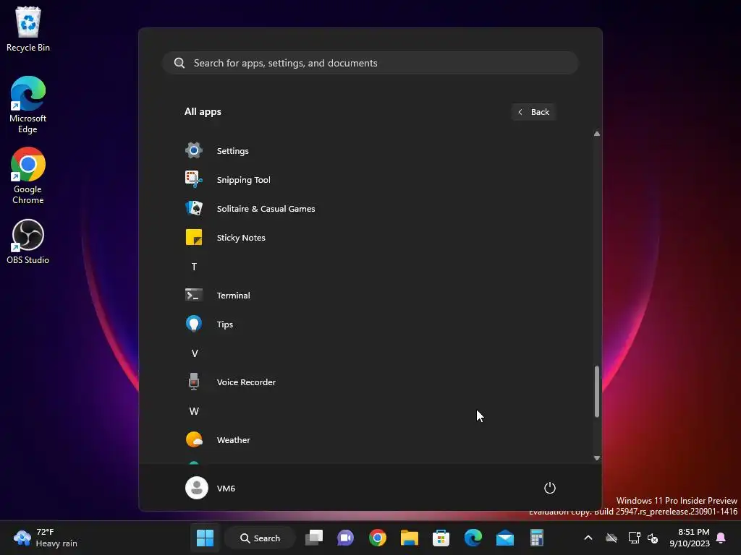Open the VM6 user account avatar
This screenshot has height=555, width=741.
[197, 488]
